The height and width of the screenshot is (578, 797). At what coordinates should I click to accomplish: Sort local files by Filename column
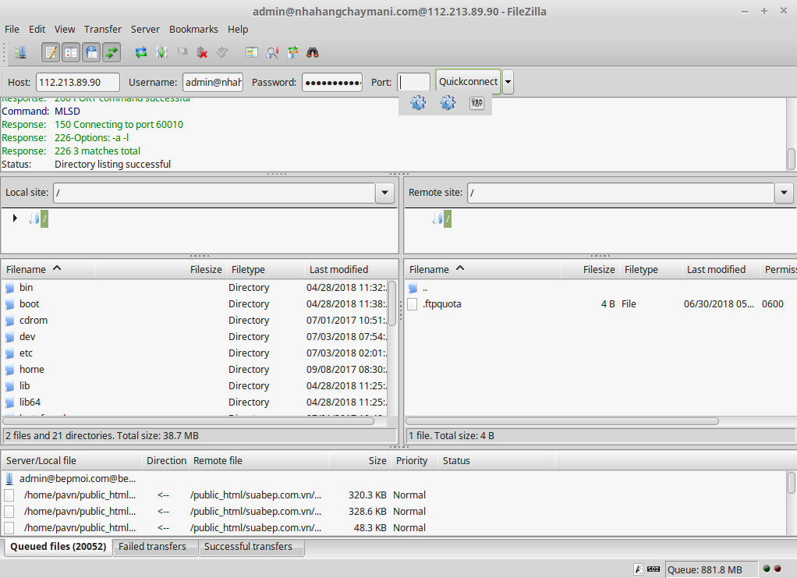(48, 269)
